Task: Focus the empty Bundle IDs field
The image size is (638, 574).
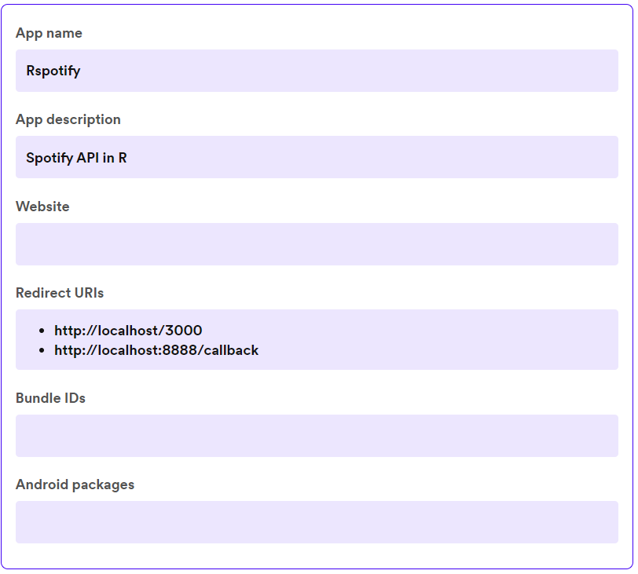Action: (x=317, y=436)
